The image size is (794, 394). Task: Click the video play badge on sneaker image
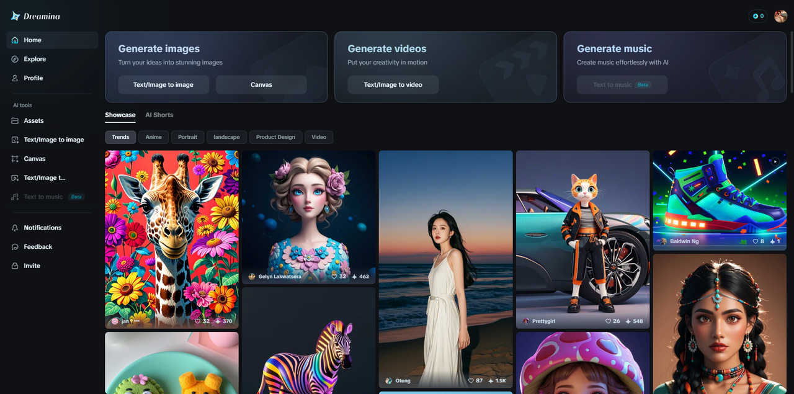pos(775,161)
